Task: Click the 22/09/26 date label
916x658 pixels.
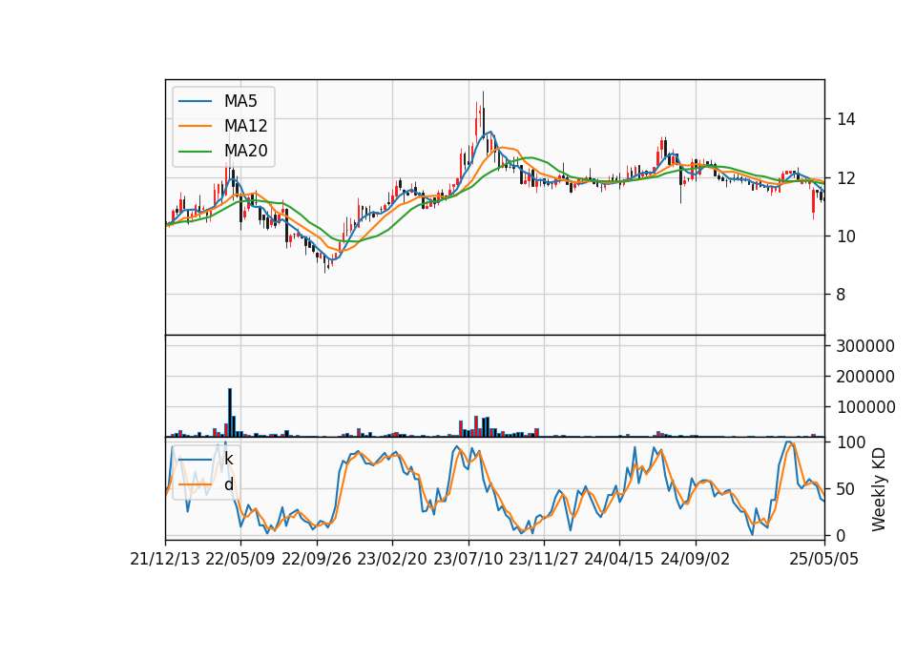Action: [317, 559]
